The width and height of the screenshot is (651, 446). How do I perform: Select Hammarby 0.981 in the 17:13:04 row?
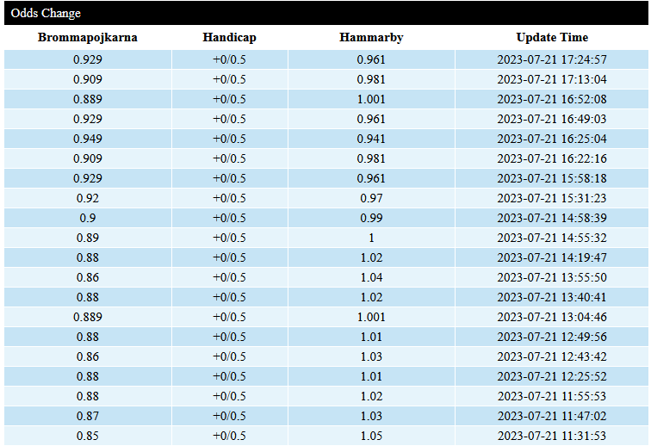click(x=371, y=79)
